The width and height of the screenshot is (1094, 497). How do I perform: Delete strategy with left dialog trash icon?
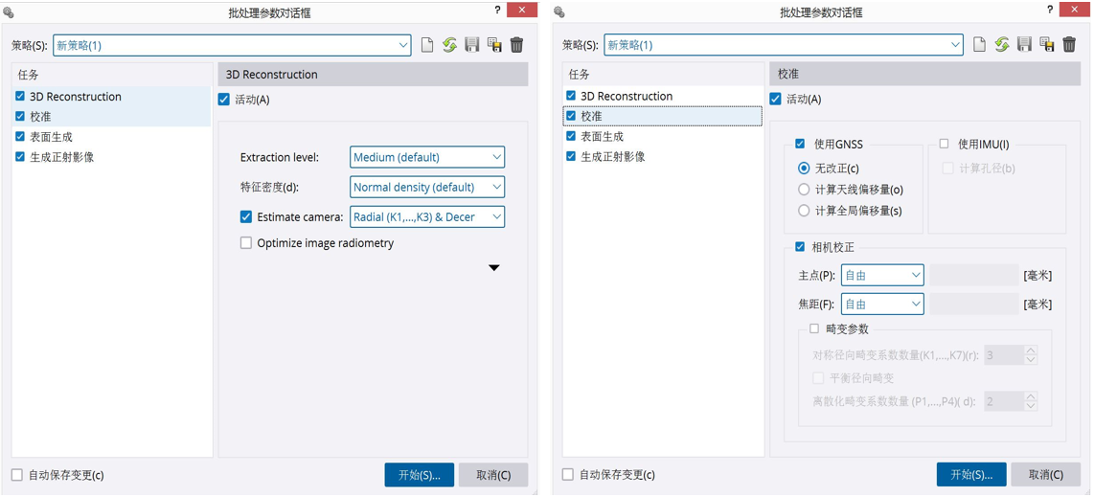click(x=517, y=45)
